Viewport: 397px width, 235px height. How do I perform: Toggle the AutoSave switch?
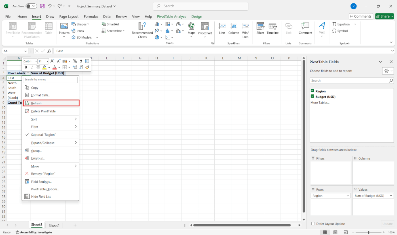(x=31, y=6)
